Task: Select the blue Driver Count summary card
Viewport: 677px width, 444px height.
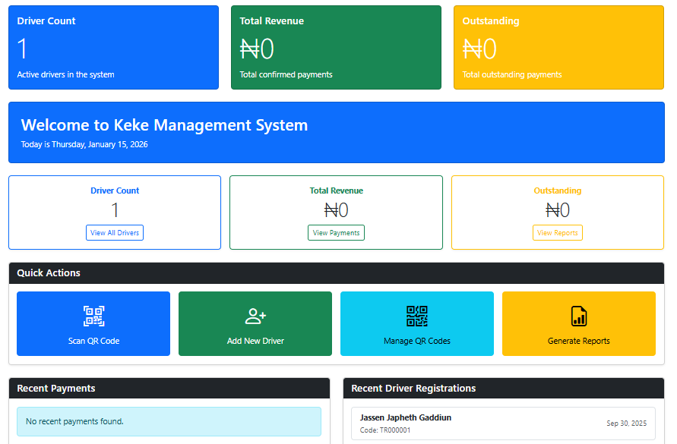Action: (113, 47)
